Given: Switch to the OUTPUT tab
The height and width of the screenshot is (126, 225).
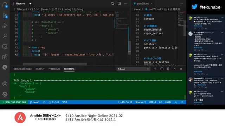Looking at the screenshot, I should click(x=40, y=69).
